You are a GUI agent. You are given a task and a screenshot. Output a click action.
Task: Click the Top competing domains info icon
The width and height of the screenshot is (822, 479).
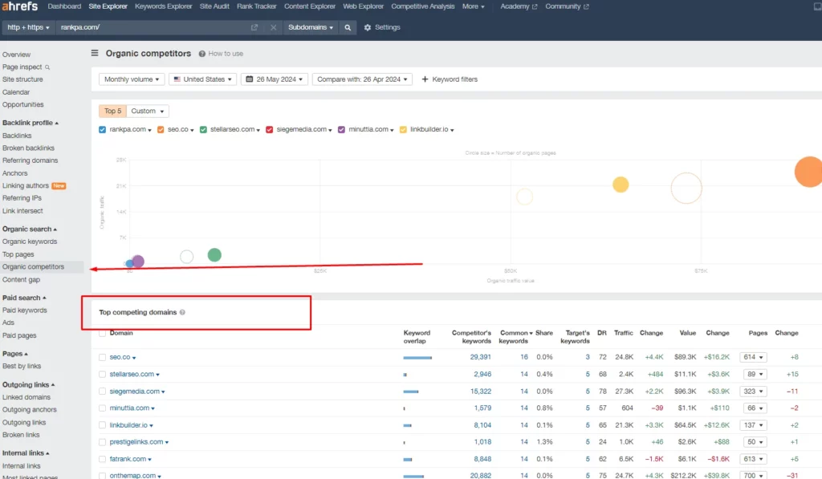(x=182, y=312)
